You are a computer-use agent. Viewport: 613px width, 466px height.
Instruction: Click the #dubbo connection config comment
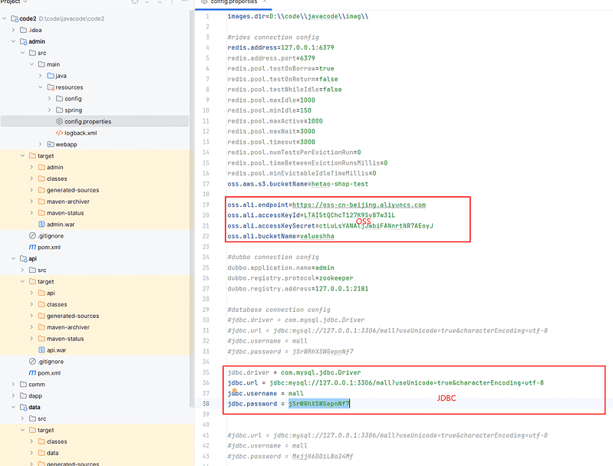(273, 257)
